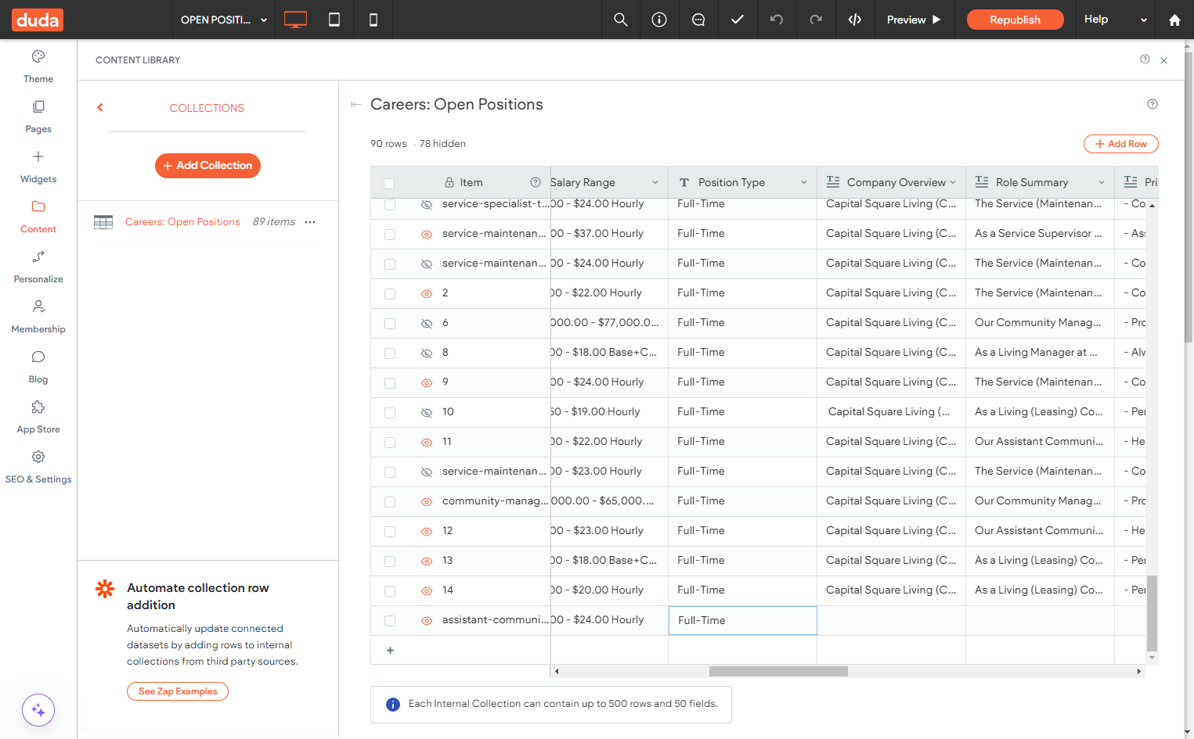The height and width of the screenshot is (739, 1194).
Task: Expand the Position Type column dropdown
Action: pyautogui.click(x=803, y=182)
